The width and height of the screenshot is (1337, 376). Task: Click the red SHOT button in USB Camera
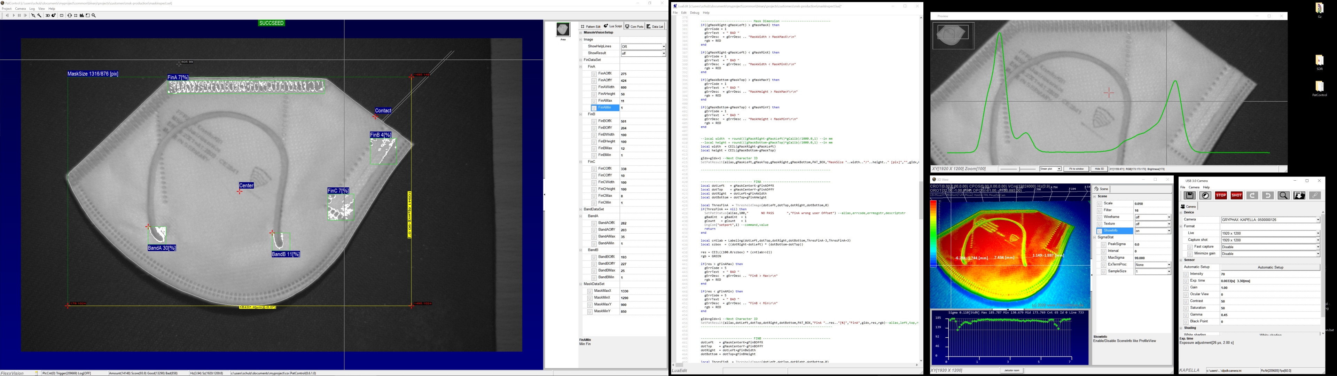click(1236, 196)
